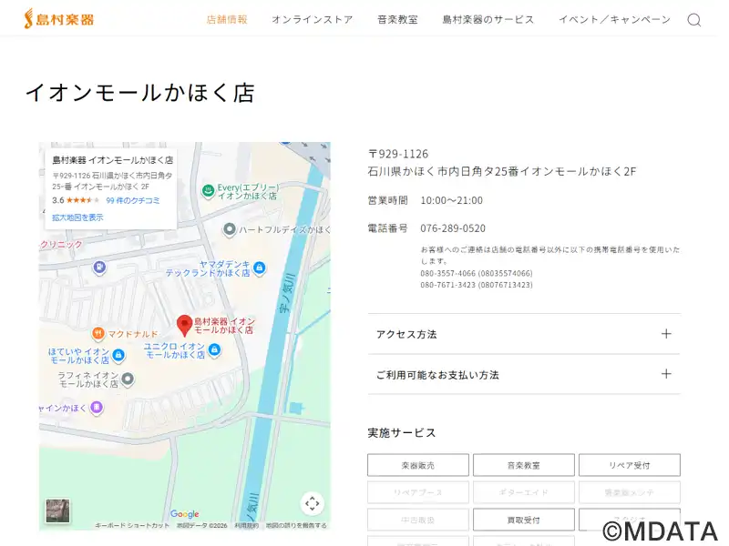This screenshot has width=729, height=546.
Task: Click the 拡大地図を表示 link
Action: 77,217
